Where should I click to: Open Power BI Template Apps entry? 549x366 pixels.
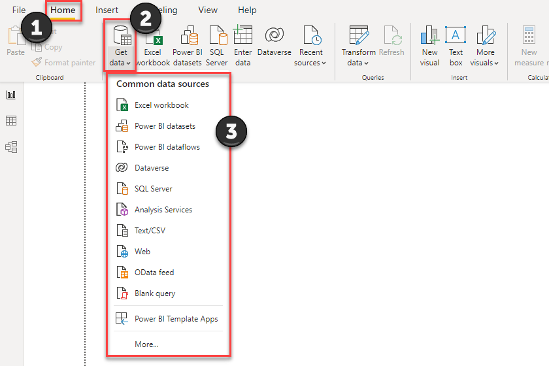[x=169, y=319]
